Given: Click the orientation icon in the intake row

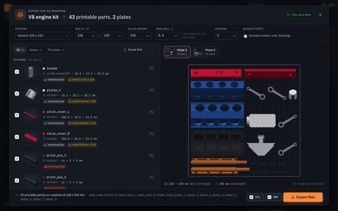Looking at the screenshot, I should pos(44,74).
